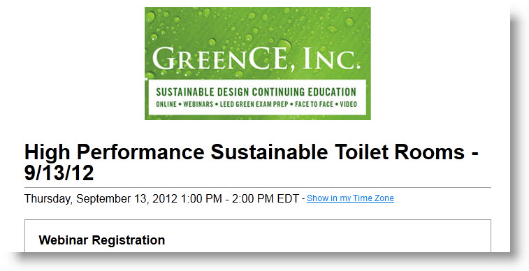529x271 pixels.
Task: Click FACE TO FACE in the banner
Action: pos(314,104)
